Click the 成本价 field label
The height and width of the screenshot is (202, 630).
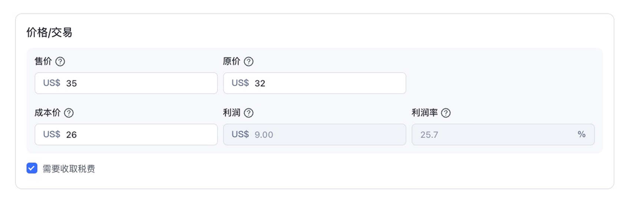pyautogui.click(x=47, y=113)
